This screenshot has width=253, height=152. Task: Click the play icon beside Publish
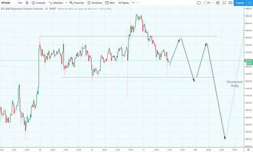(x=250, y=3)
